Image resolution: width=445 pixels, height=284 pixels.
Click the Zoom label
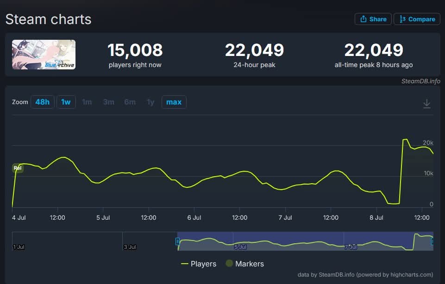tap(20, 102)
